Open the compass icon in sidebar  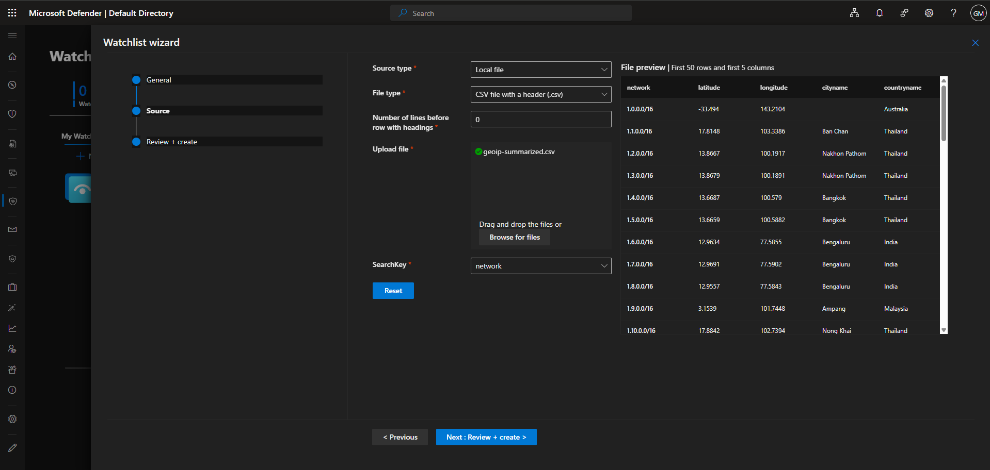pos(12,85)
